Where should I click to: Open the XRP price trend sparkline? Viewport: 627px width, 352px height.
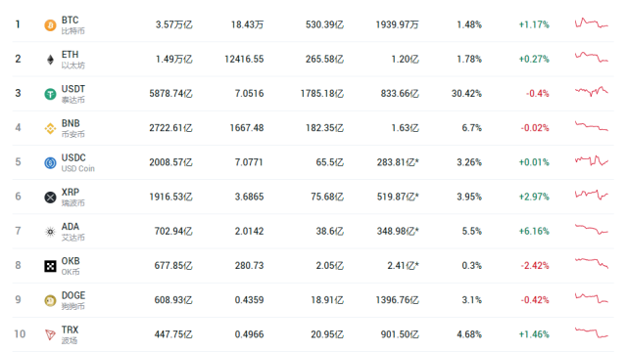592,195
